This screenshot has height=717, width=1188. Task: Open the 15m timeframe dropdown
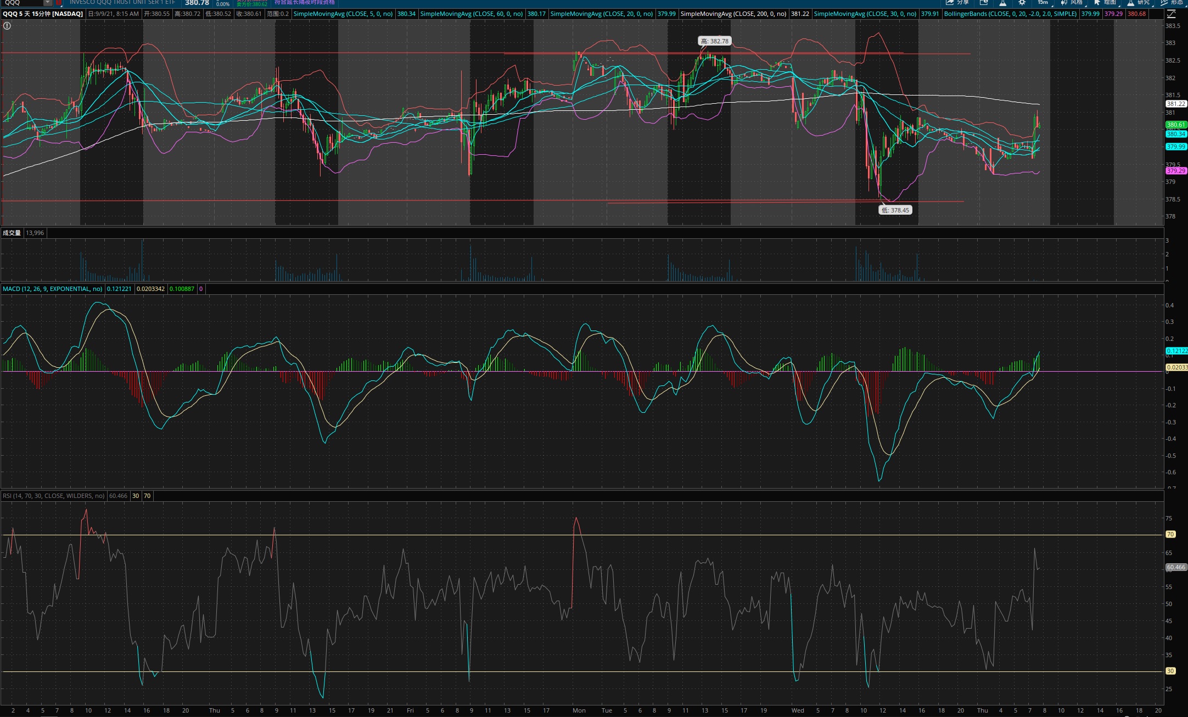[1043, 3]
